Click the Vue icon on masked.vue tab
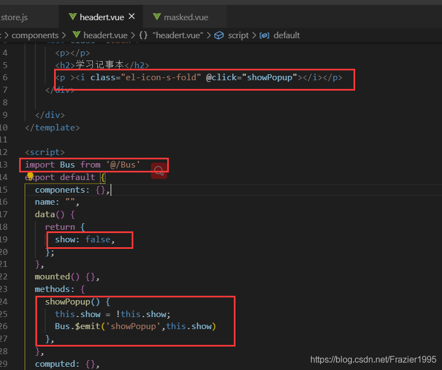The image size is (442, 370). tap(157, 17)
